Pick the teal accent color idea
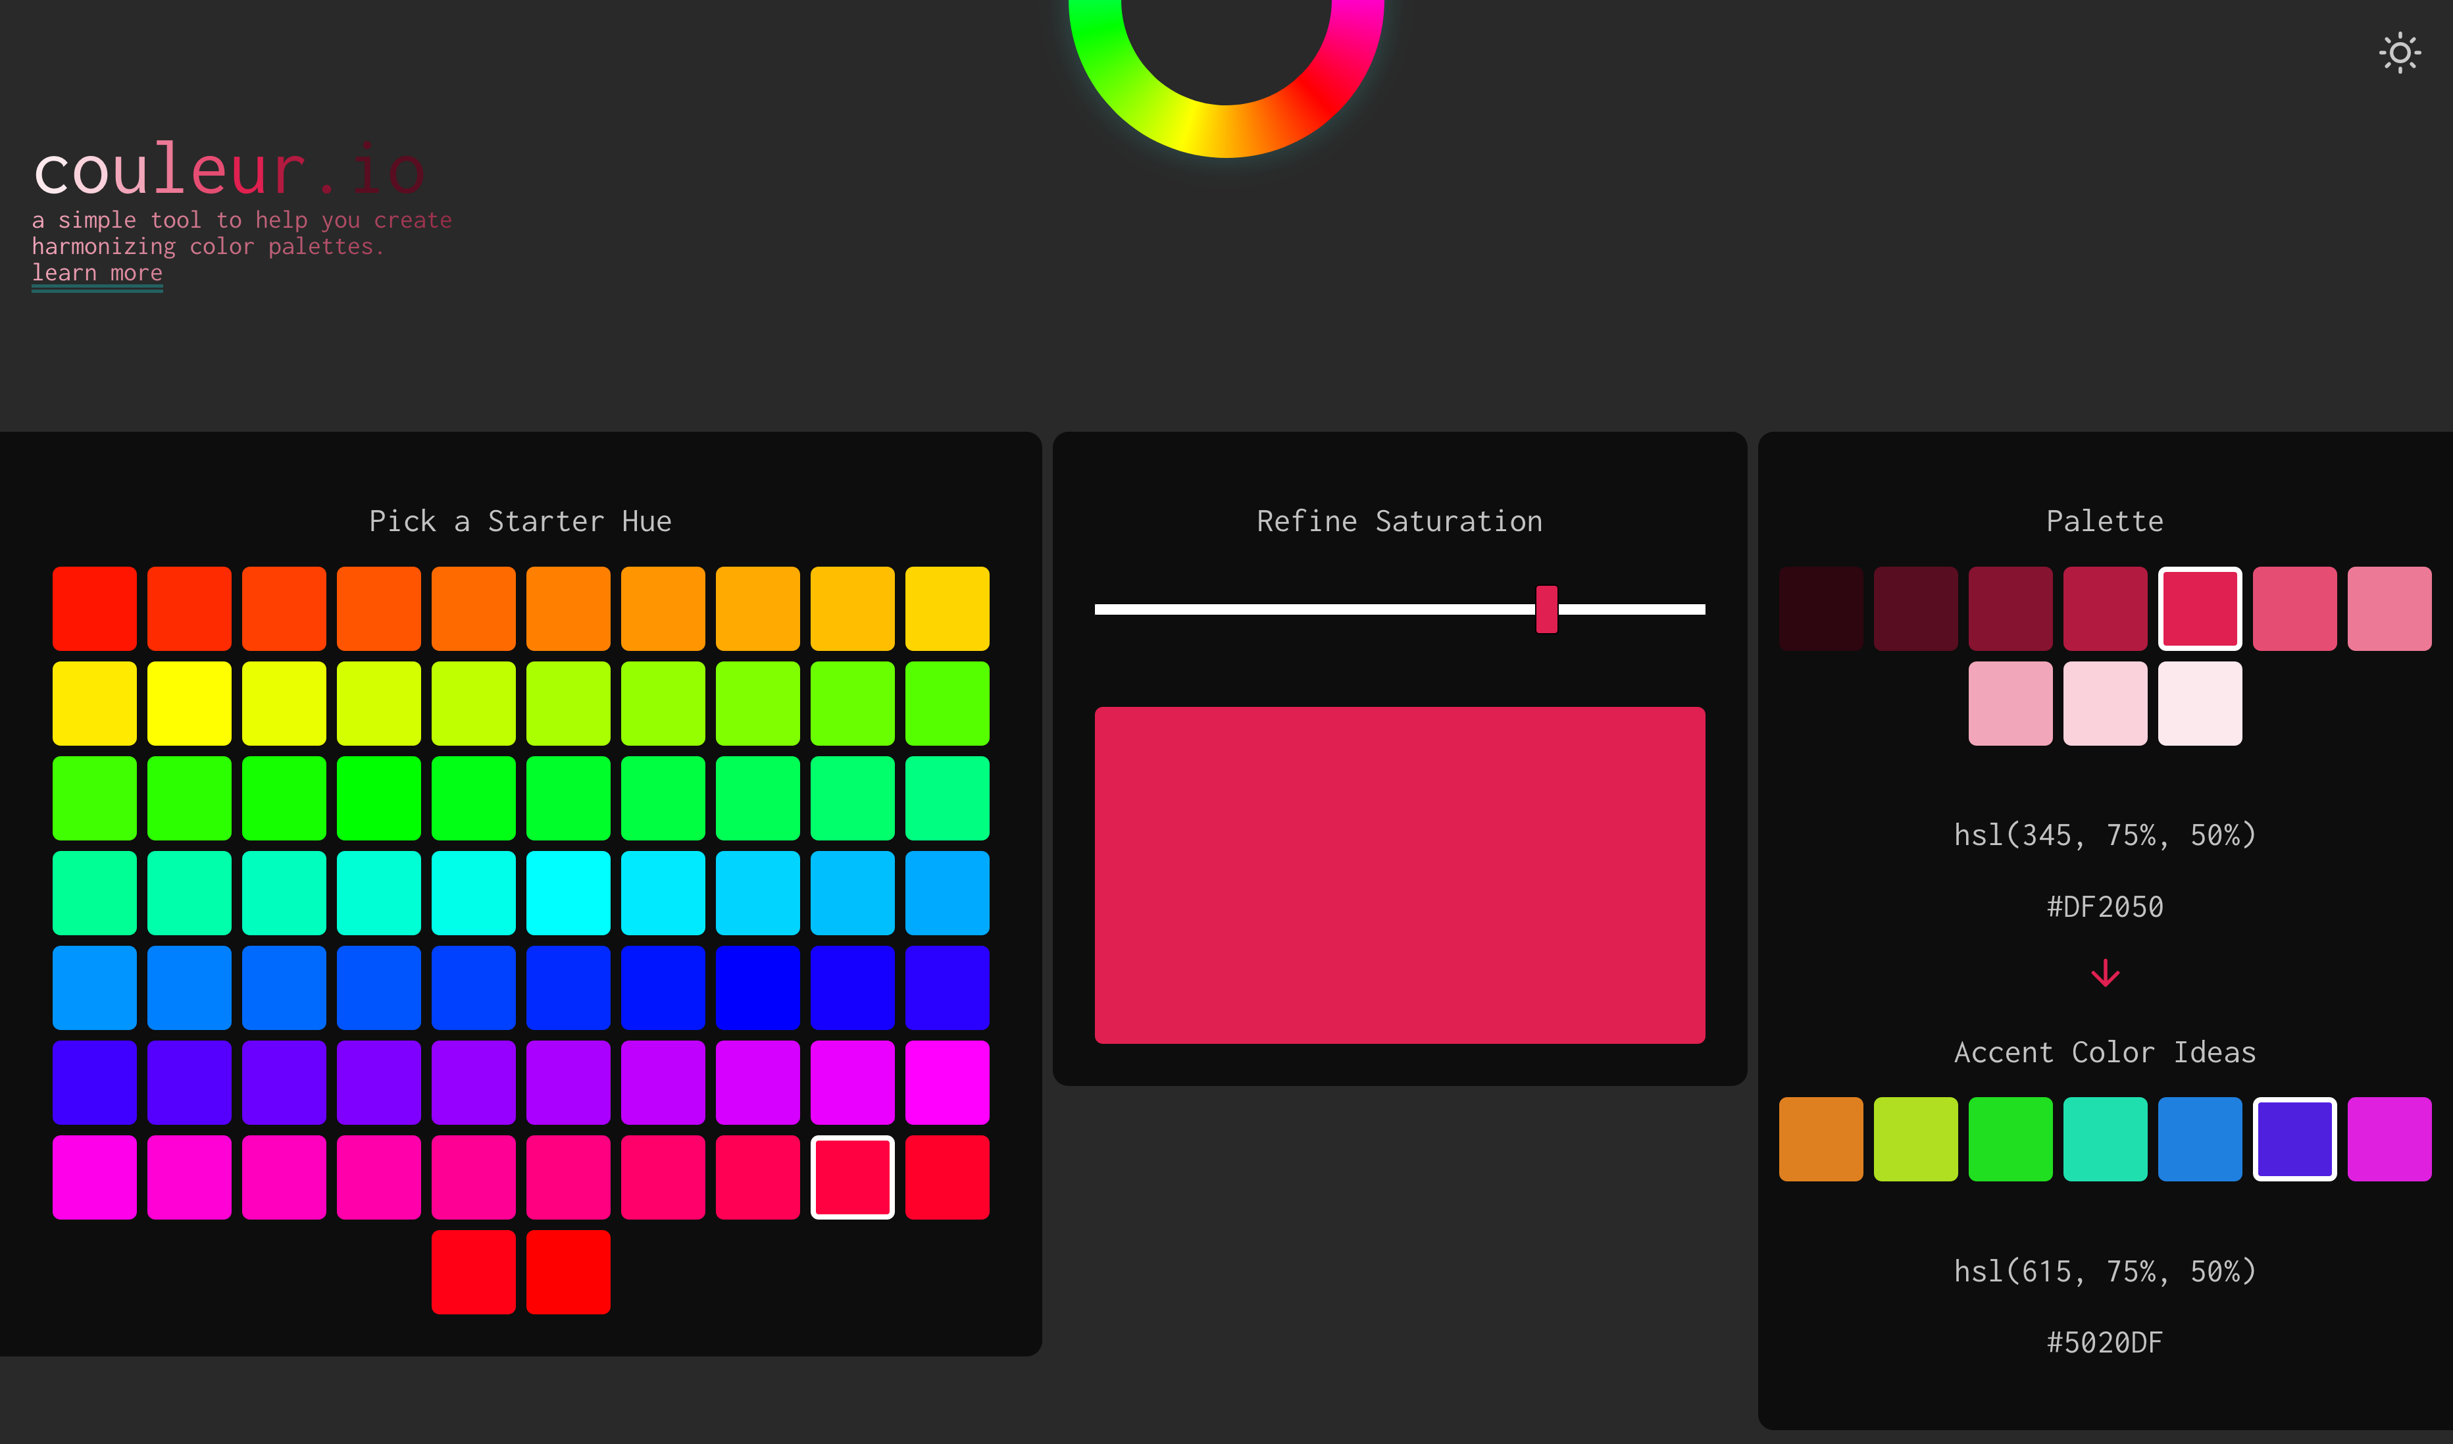 pyautogui.click(x=2104, y=1138)
